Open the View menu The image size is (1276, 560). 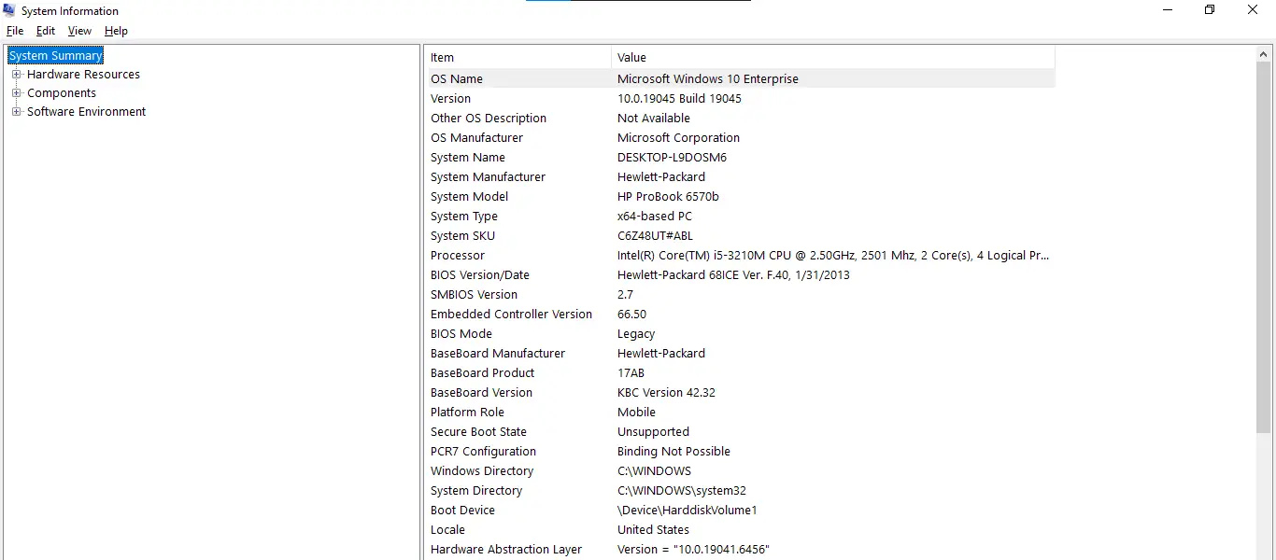tap(78, 30)
